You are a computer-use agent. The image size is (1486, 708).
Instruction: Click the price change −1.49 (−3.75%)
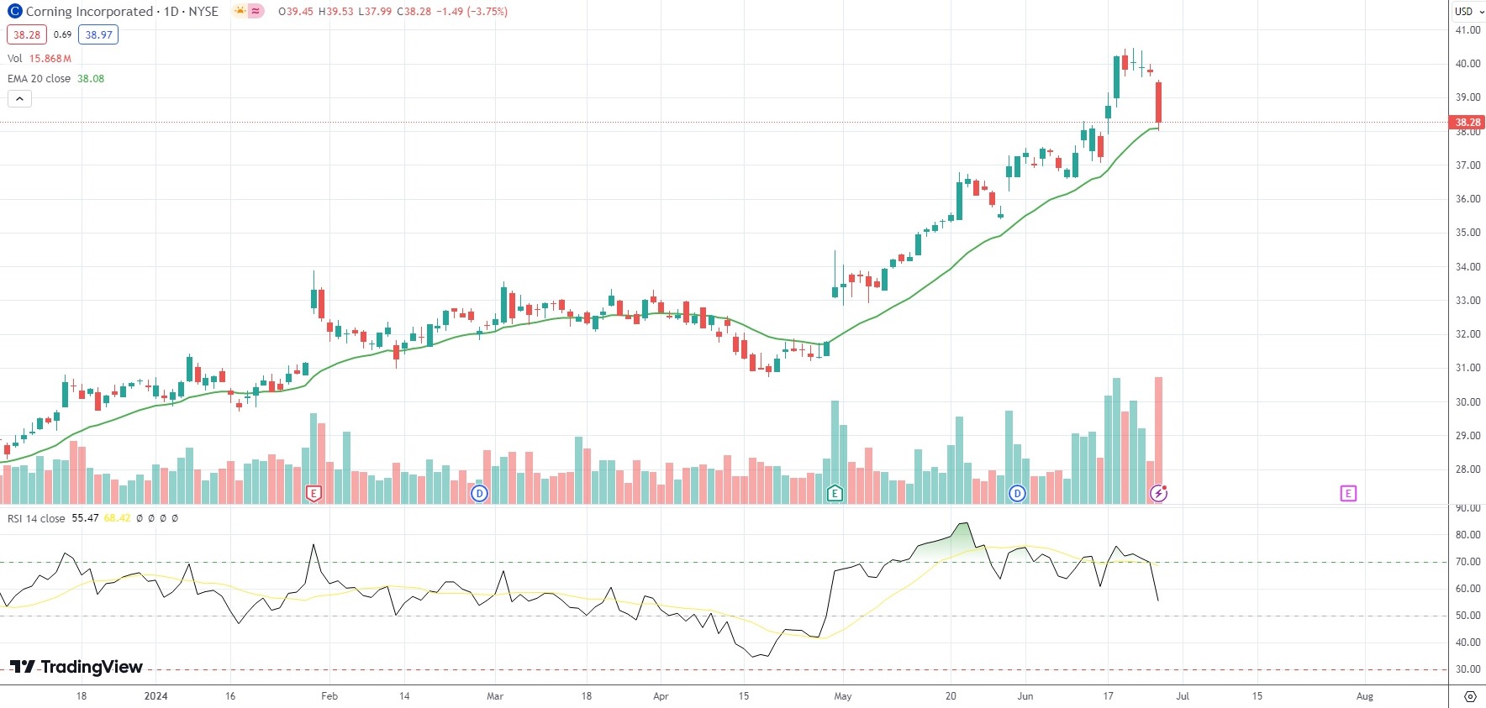(472, 12)
